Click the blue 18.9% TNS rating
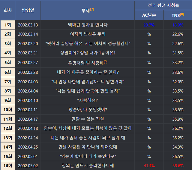This screenshot has width=192, height=170. coord(178,25)
